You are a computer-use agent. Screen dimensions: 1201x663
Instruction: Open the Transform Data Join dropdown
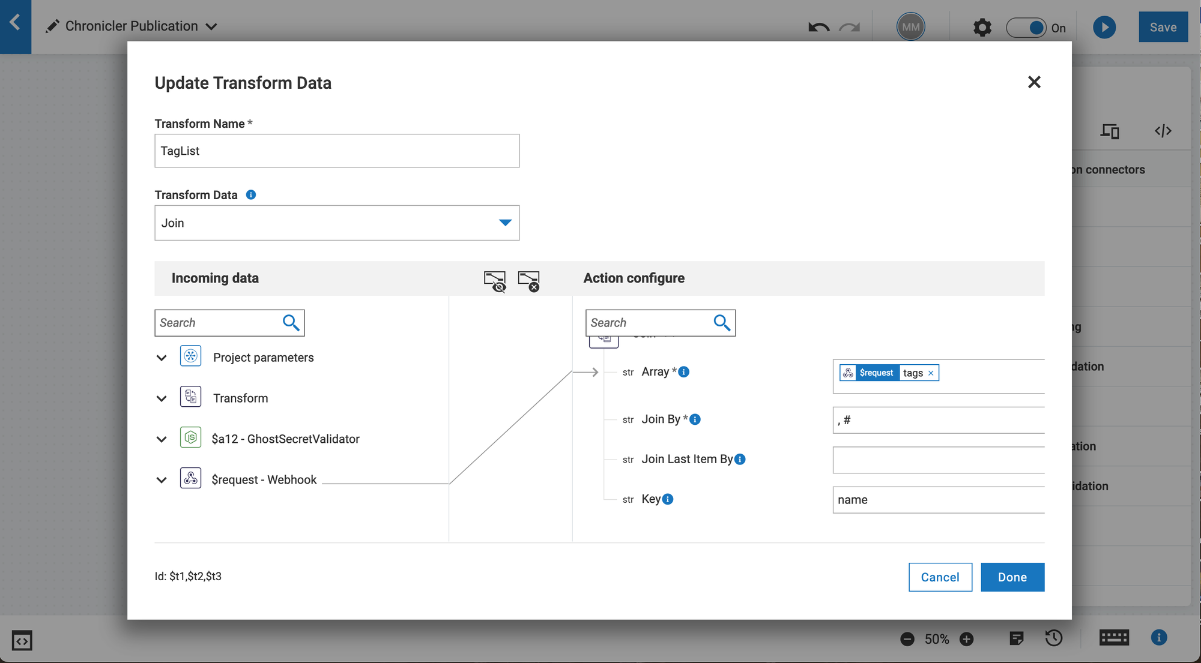tap(505, 223)
